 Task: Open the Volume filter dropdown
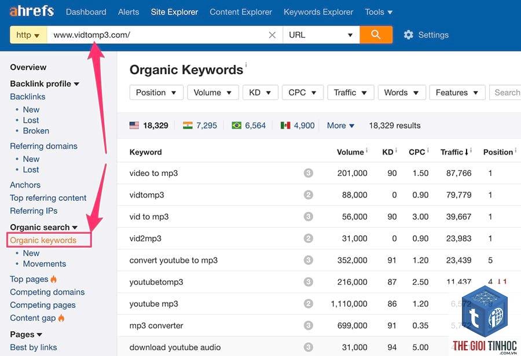pyautogui.click(x=212, y=93)
